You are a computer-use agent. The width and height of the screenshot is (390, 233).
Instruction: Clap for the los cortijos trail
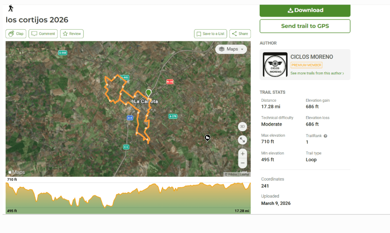16,34
